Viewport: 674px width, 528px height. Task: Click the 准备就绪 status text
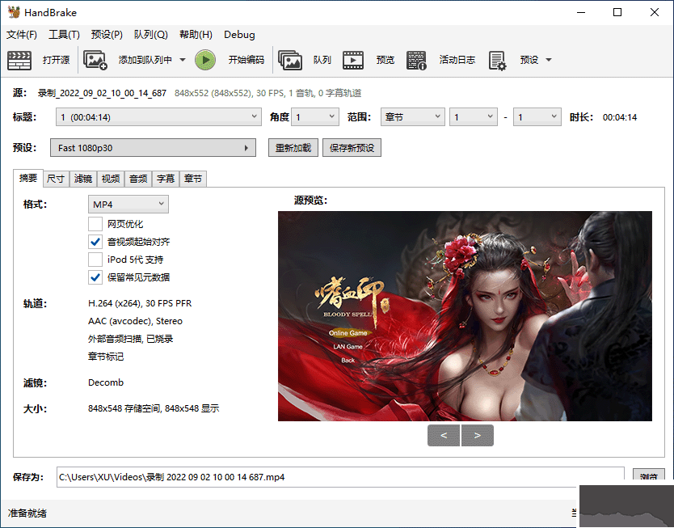(x=27, y=513)
